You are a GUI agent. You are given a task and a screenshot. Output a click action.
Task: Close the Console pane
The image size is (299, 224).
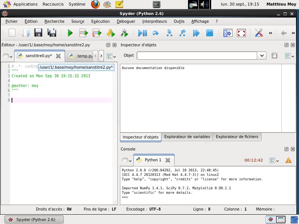point(293,149)
